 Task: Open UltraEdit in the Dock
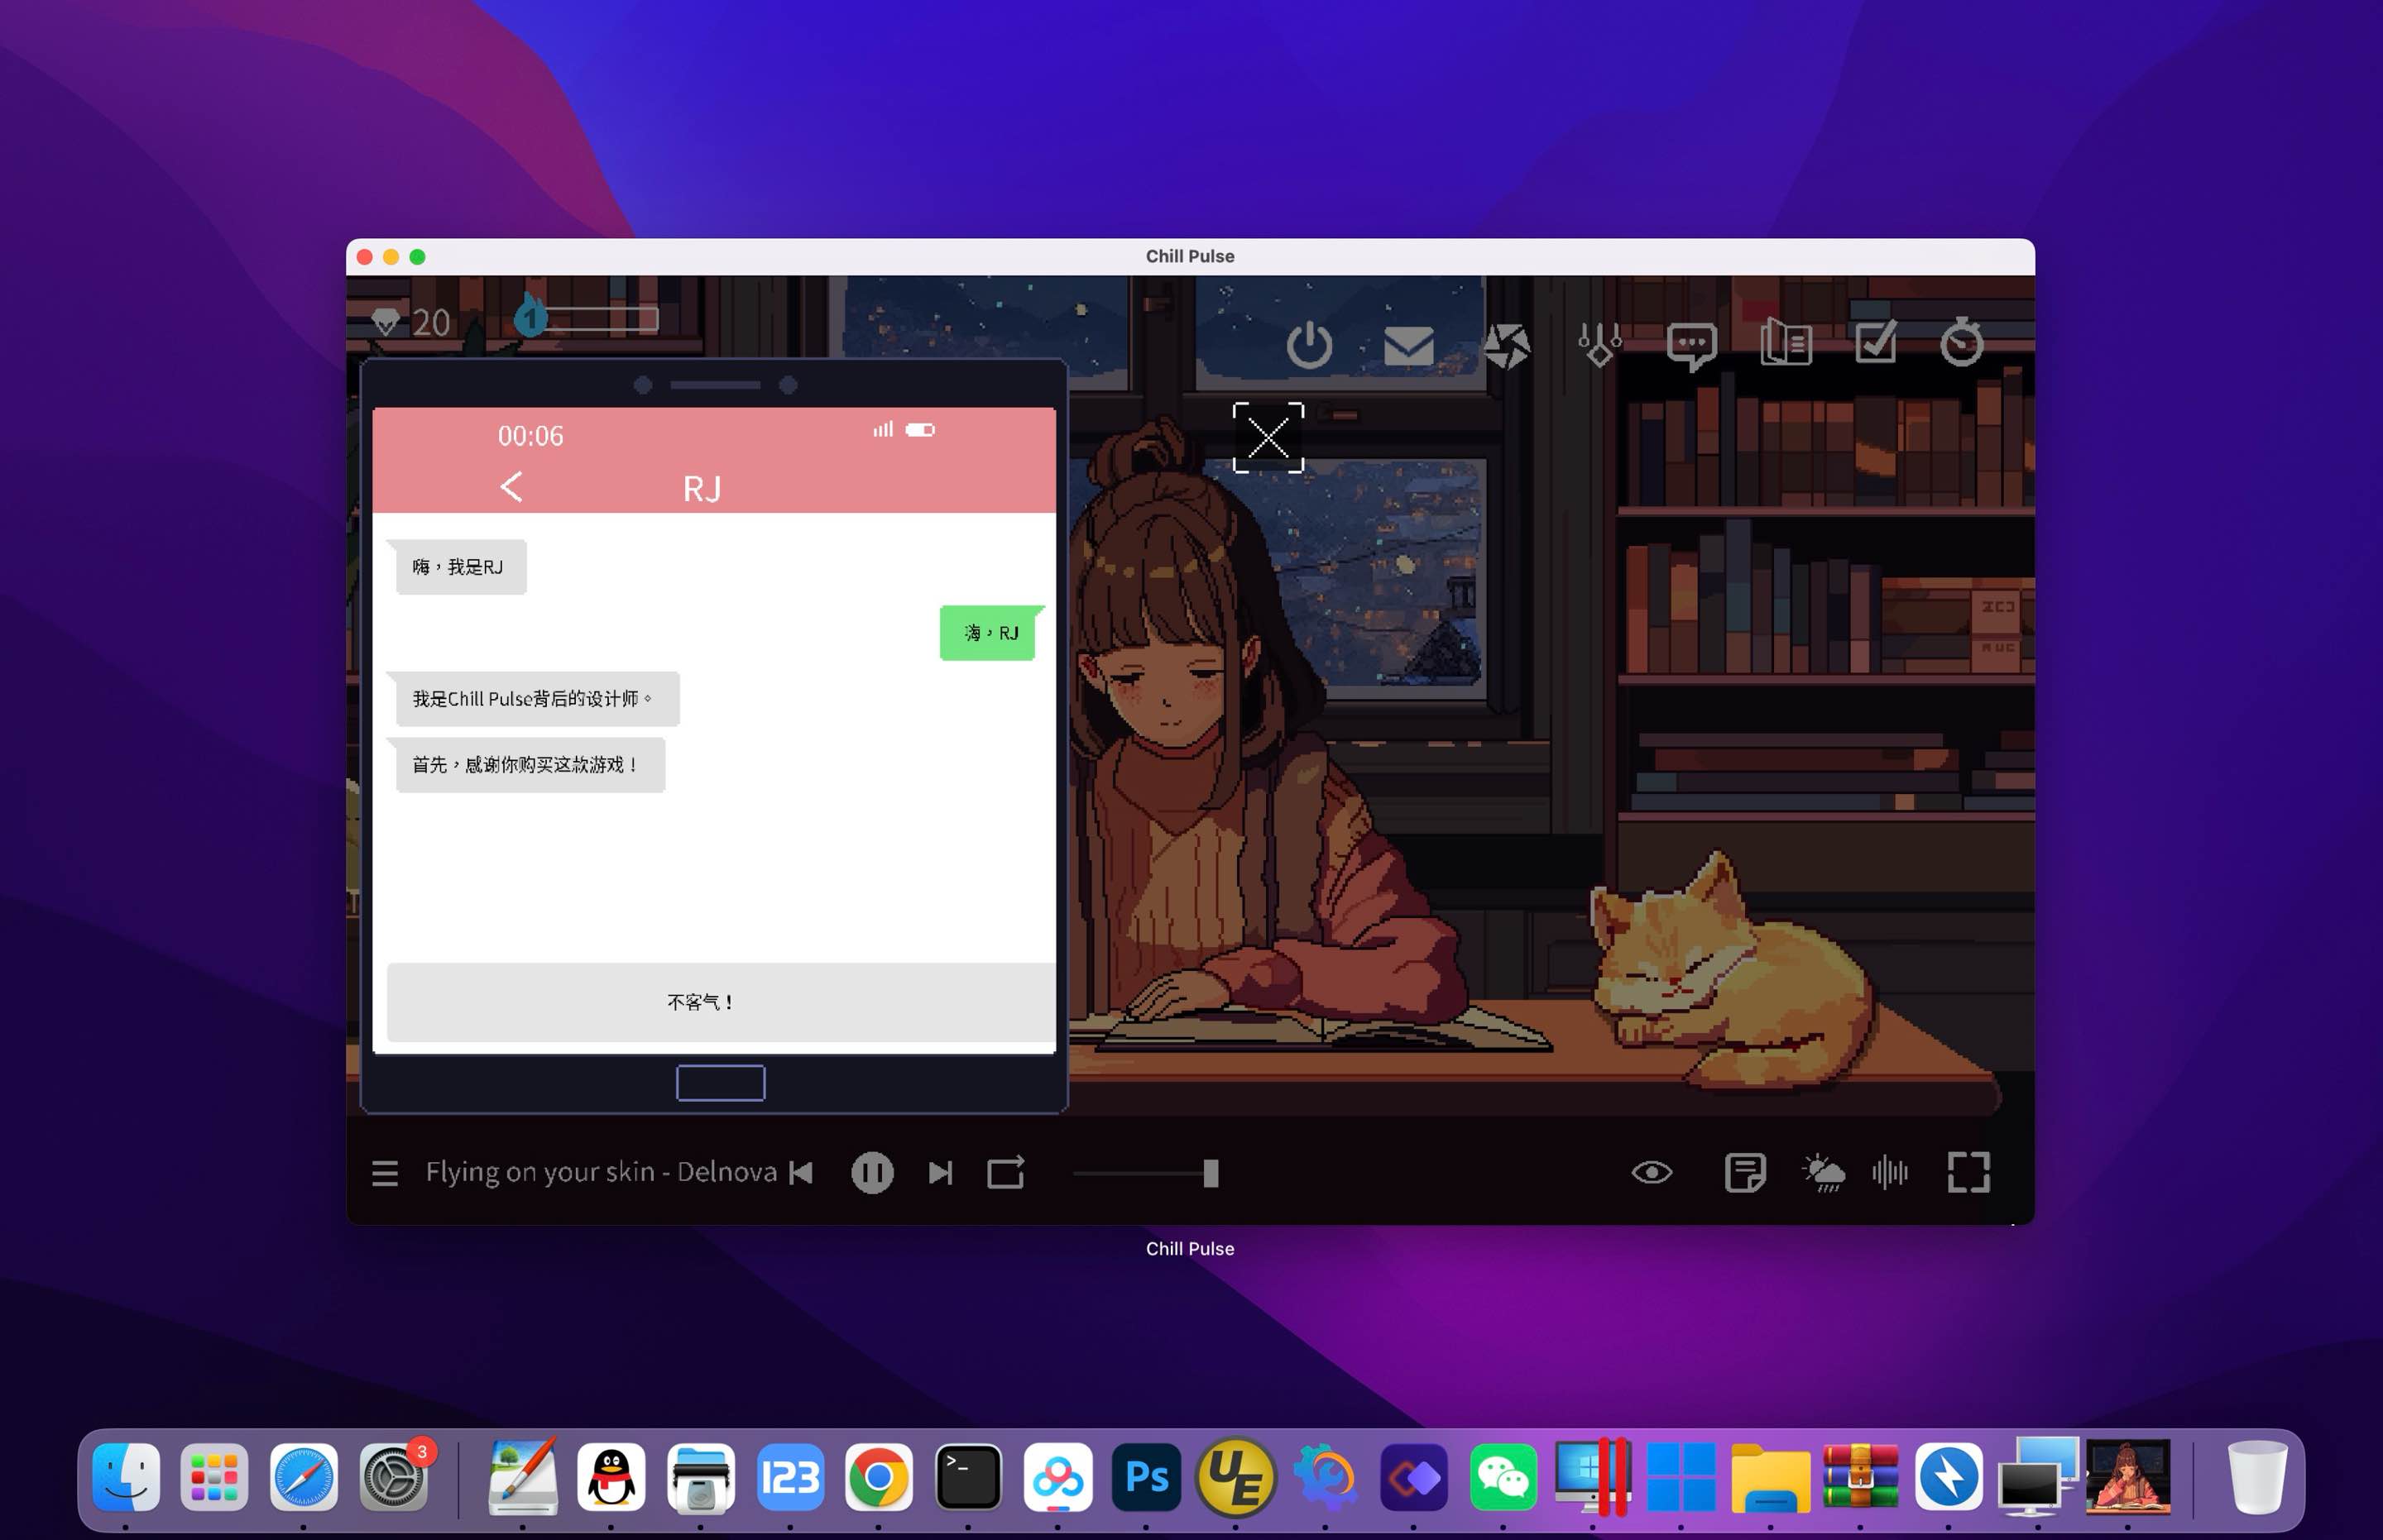click(1235, 1476)
